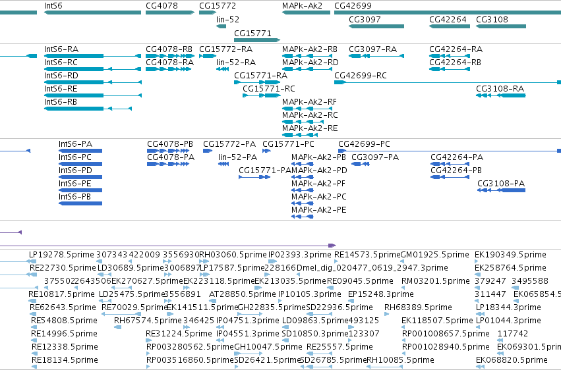This screenshot has width=561, height=370.
Task: Click protein CG15772-PA
Action: pyautogui.click(x=229, y=144)
